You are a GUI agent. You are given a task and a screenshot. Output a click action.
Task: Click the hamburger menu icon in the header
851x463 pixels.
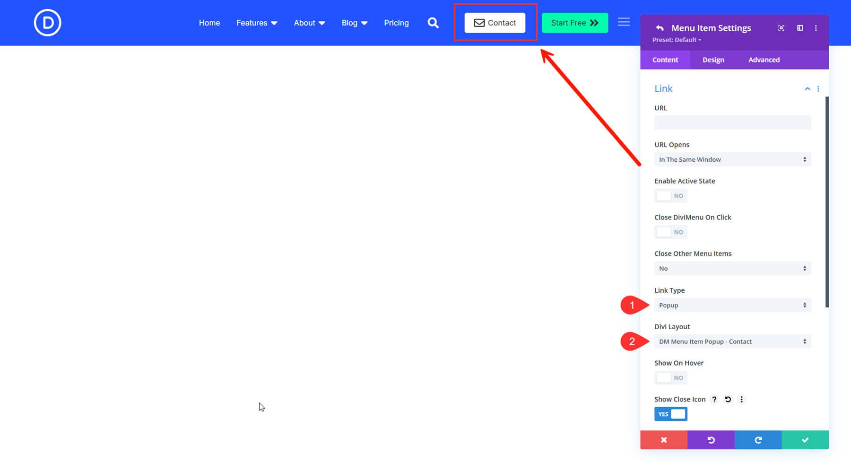[x=624, y=21]
